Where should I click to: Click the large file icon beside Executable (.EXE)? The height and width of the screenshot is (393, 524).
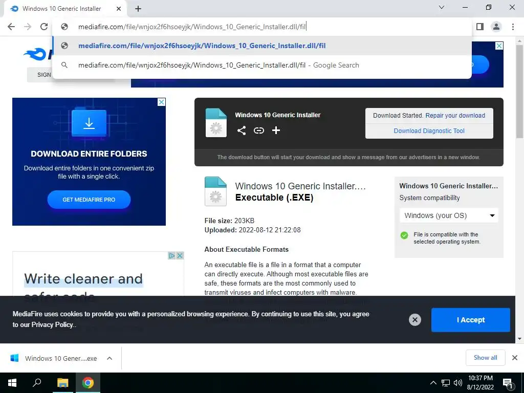(215, 191)
